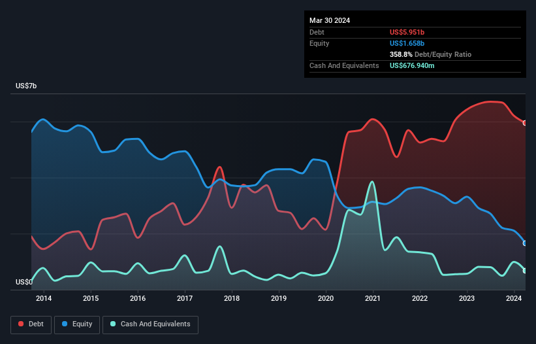536x344 pixels.
Task: Click the 2021 x-axis label
Action: [x=373, y=298]
